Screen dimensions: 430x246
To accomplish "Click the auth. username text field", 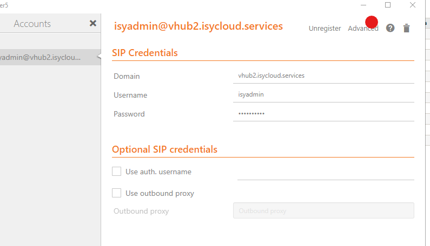I will coord(326,173).
